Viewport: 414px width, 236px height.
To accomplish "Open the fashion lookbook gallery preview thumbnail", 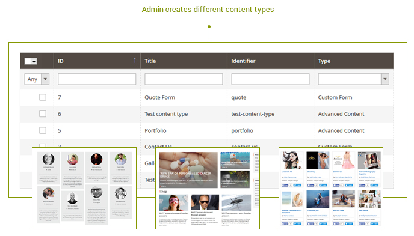I will coord(331,188).
